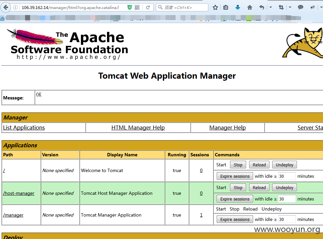Go to the browser home page icon
Screen dimensions: 323x239
click(x=250, y=8)
